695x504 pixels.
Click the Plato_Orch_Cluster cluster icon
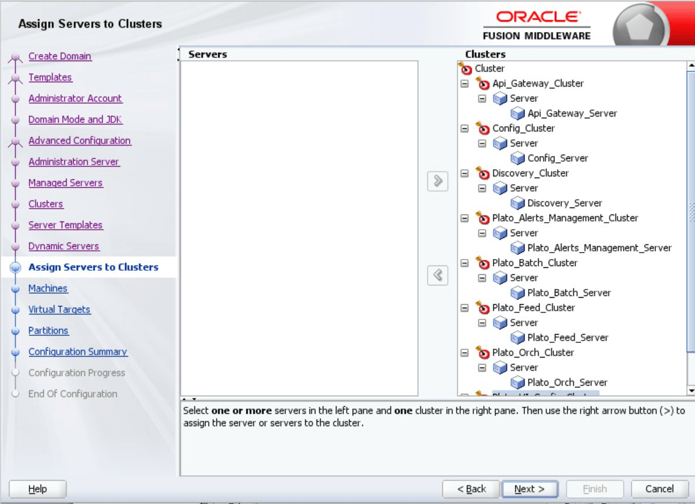pyautogui.click(x=483, y=352)
